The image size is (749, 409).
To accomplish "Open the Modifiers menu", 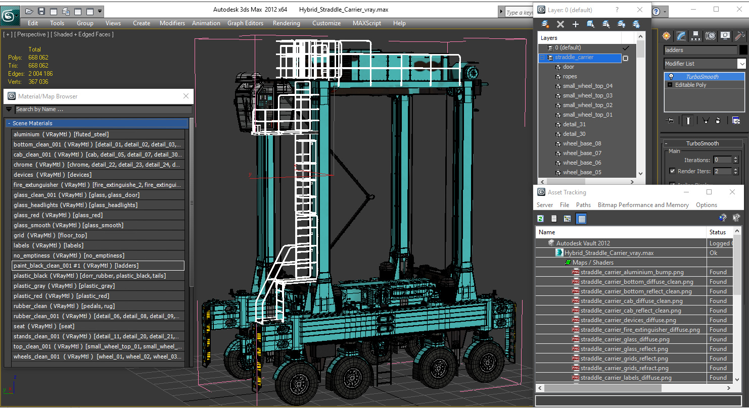I will 172,23.
